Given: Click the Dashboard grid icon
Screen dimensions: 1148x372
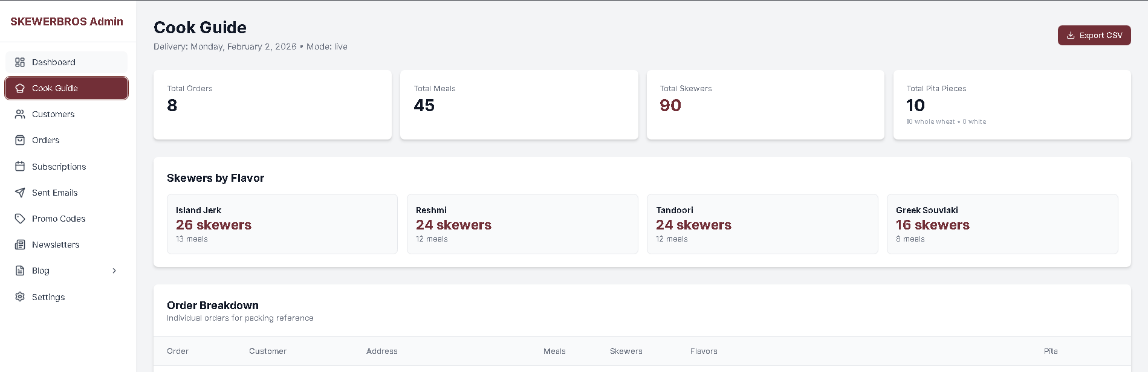Looking at the screenshot, I should click(x=20, y=62).
